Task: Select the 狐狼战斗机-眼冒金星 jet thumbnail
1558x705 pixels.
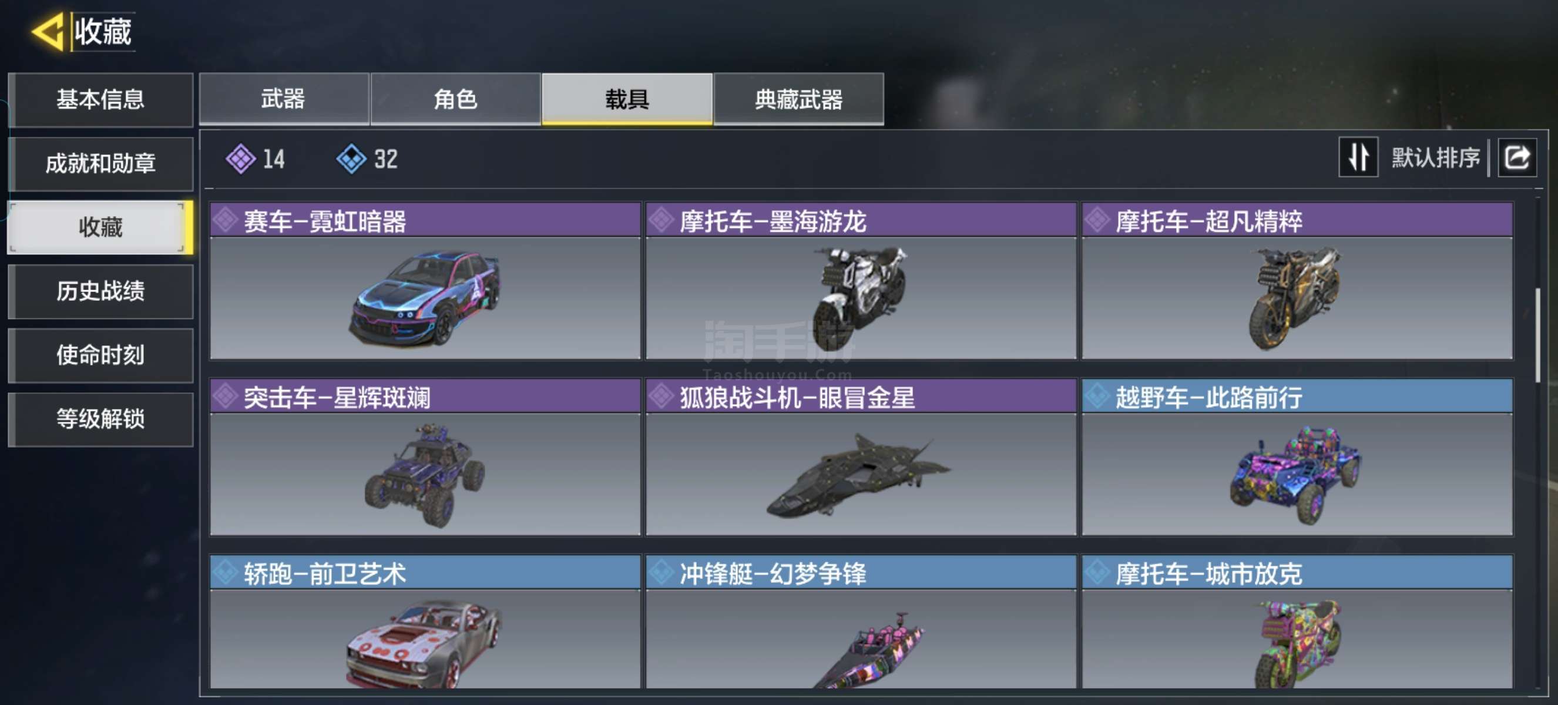Action: click(x=861, y=474)
